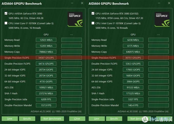The image size is (174, 124).
Task: Click the 3904 GIOPS value
Action: click(133, 81)
